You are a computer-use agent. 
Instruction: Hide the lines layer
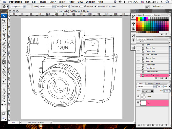pyautogui.click(x=138, y=96)
